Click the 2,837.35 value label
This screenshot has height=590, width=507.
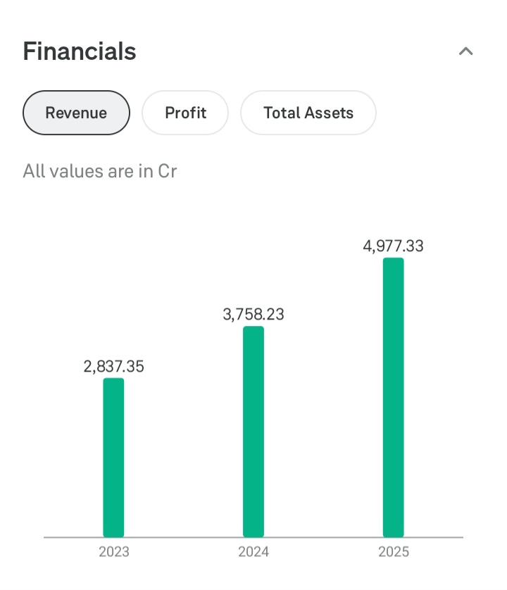click(113, 367)
